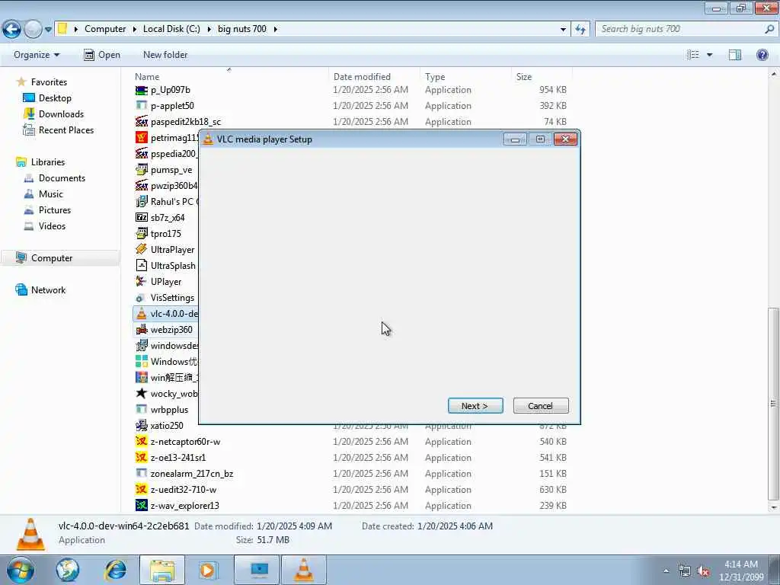Open the Documents library
780x585 pixels.
[x=62, y=178]
